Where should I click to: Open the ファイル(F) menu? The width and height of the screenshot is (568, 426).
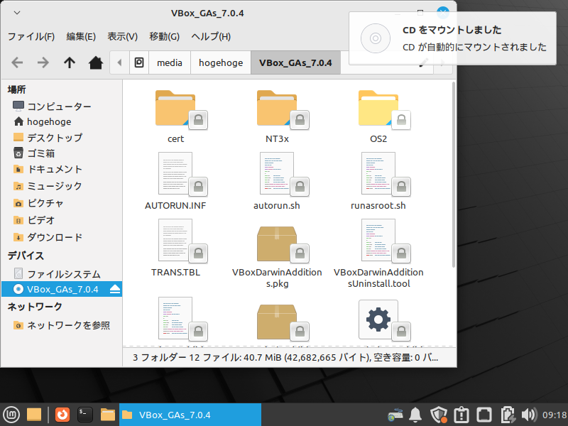pos(31,36)
